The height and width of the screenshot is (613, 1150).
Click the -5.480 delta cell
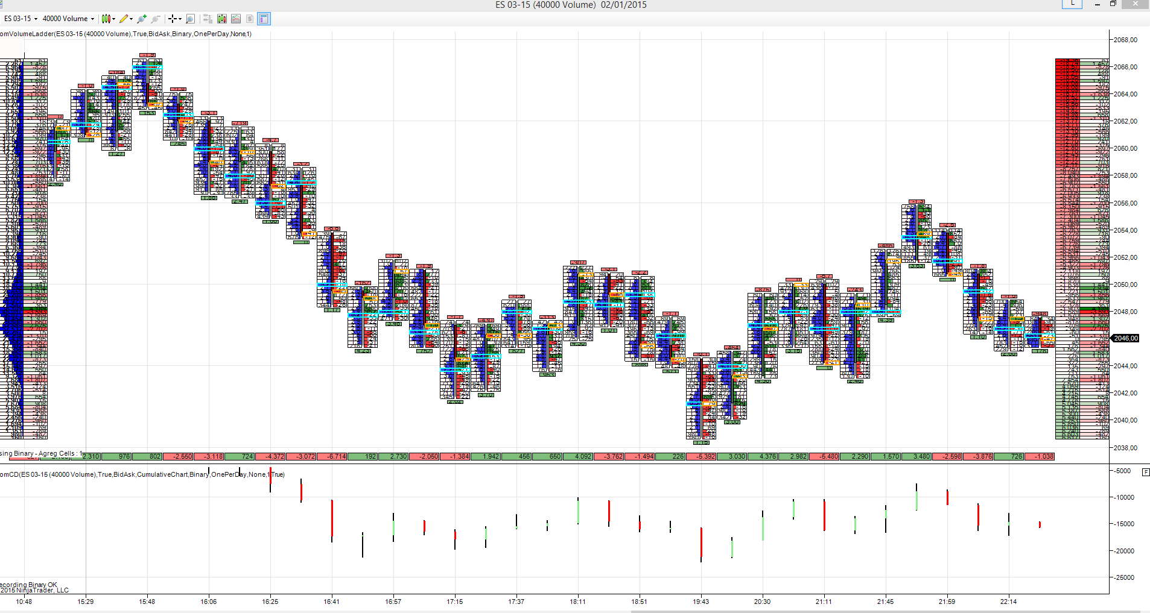(x=824, y=456)
